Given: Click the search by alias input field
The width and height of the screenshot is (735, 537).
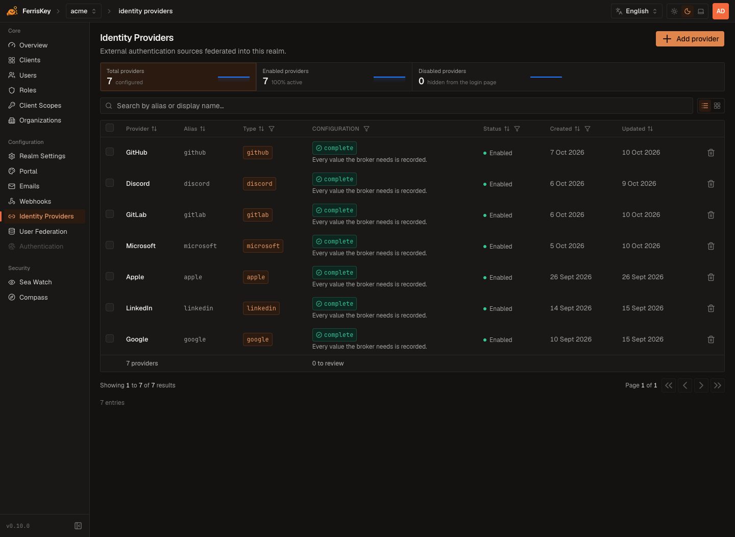Looking at the screenshot, I should click(397, 106).
